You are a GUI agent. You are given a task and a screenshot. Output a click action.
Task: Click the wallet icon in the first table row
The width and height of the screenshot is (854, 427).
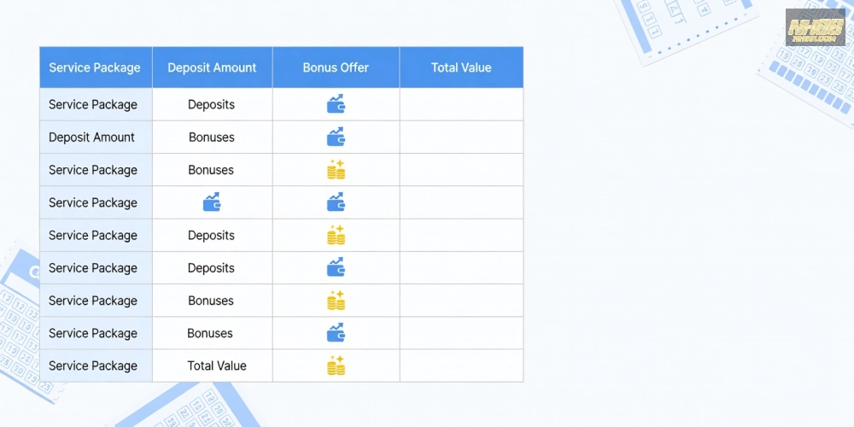point(336,105)
